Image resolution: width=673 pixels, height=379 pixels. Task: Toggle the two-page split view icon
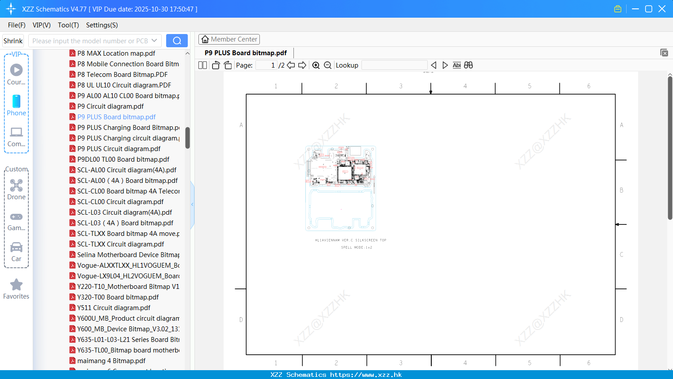202,65
